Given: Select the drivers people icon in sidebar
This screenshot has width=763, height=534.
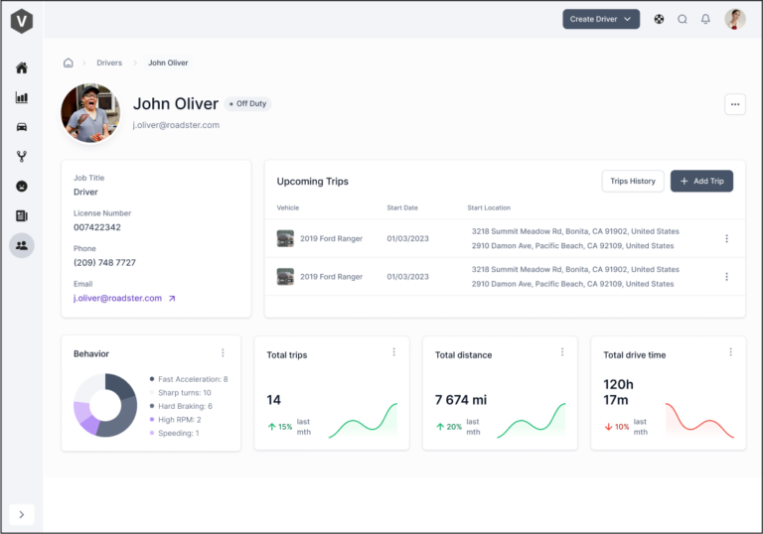Looking at the screenshot, I should click(22, 245).
